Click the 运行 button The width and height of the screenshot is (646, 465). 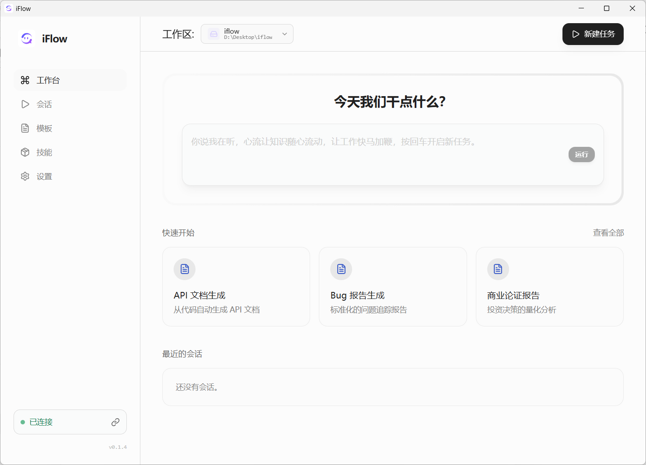coord(581,154)
